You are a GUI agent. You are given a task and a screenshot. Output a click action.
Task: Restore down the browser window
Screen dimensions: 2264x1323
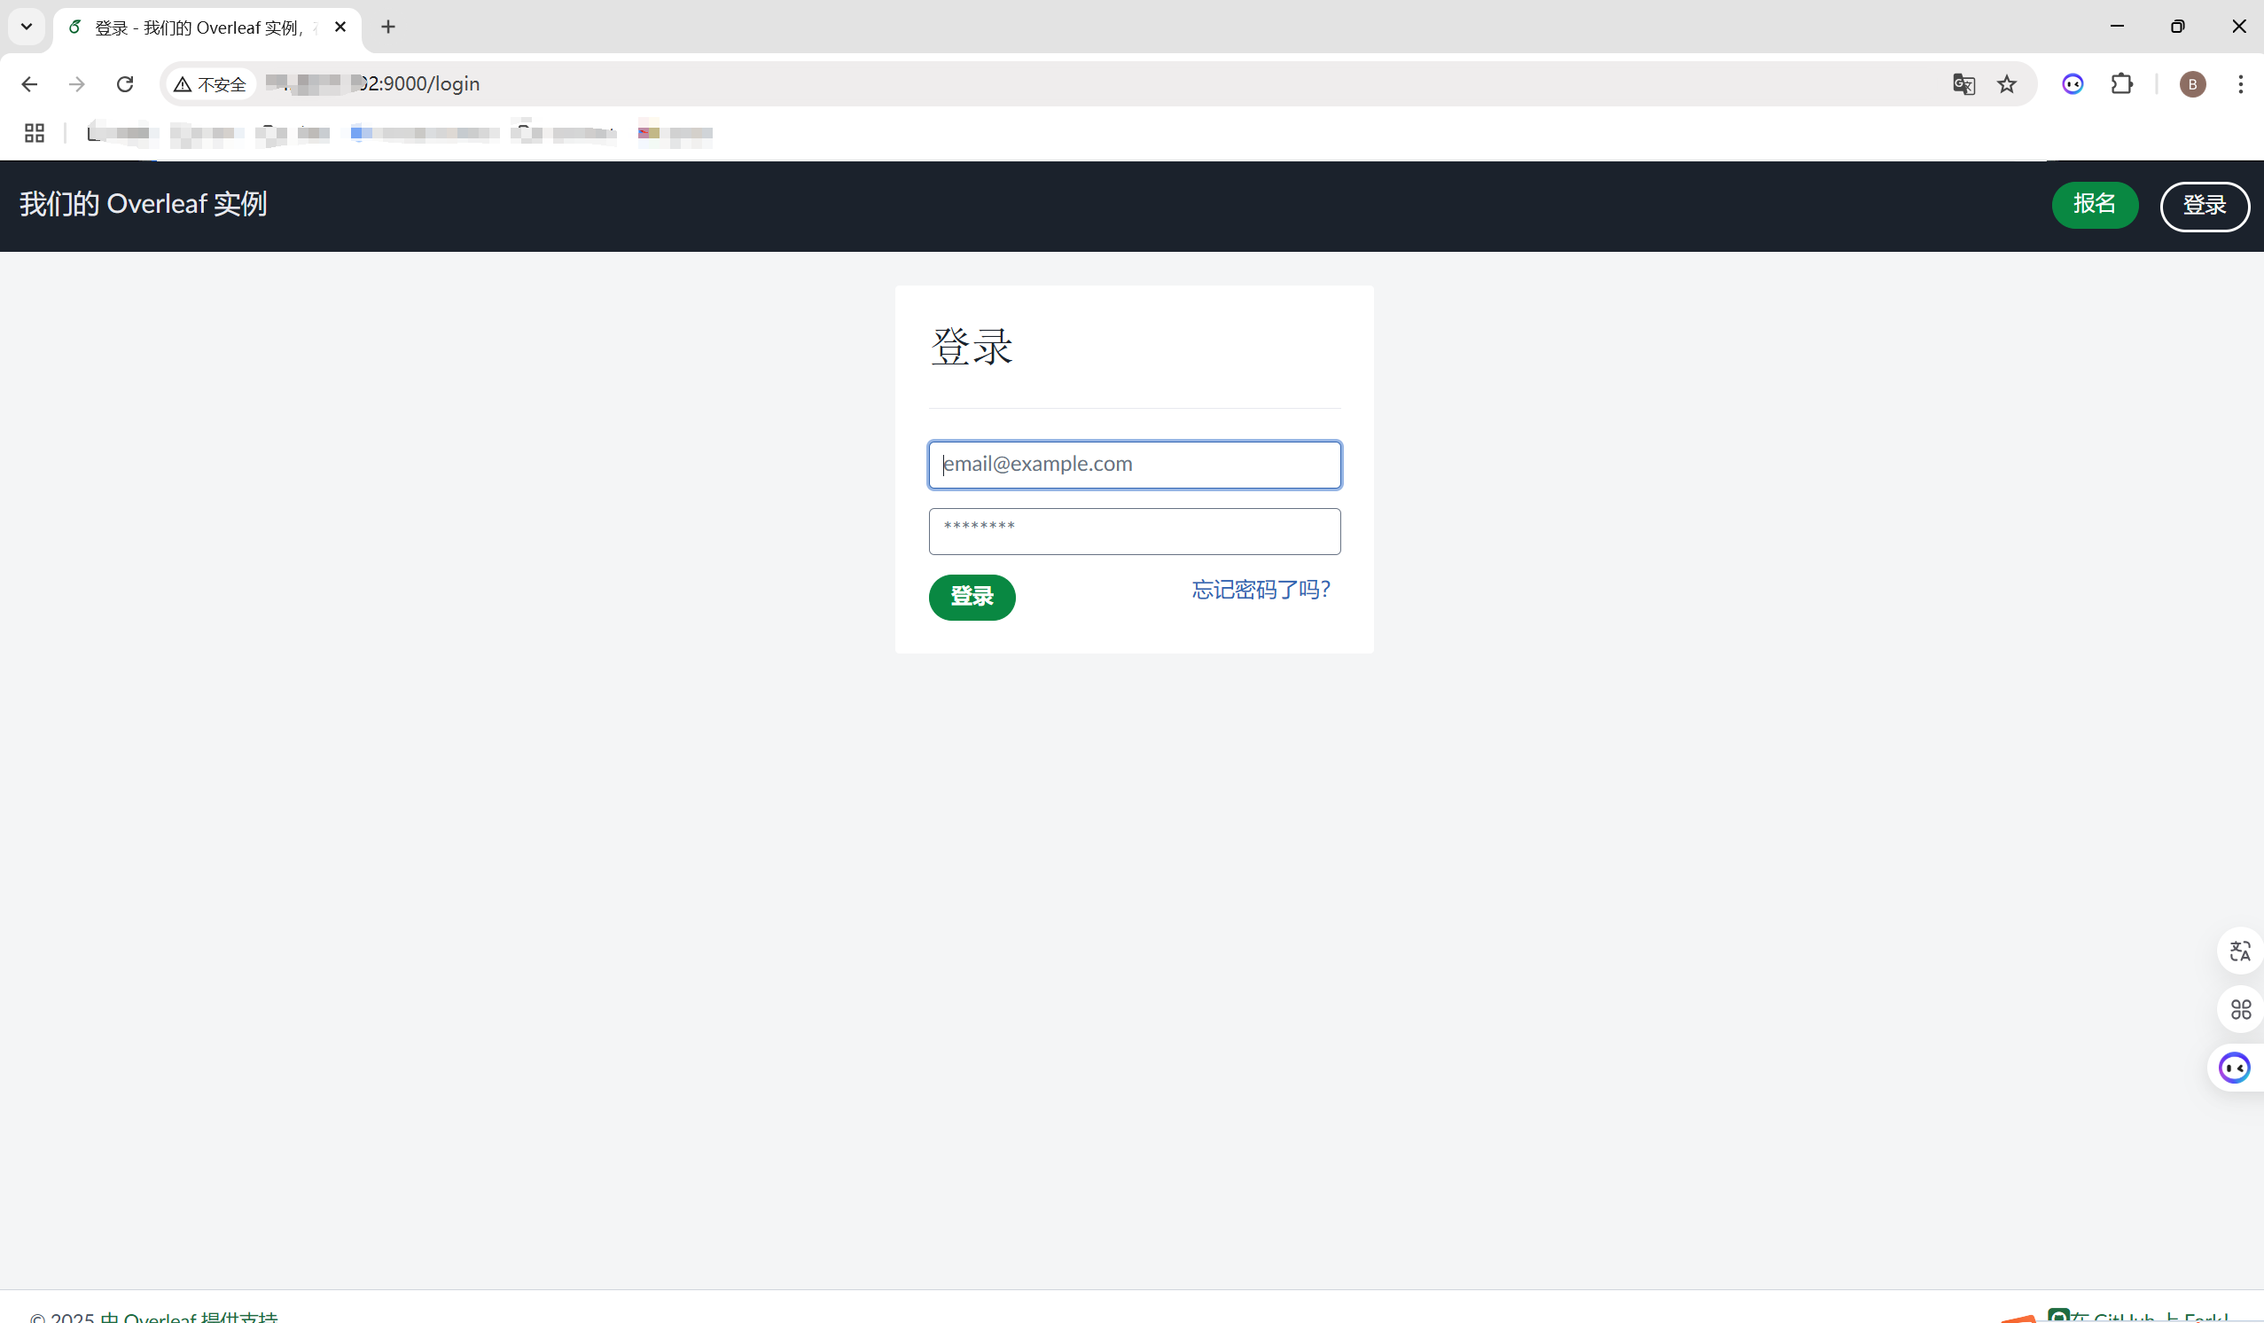[2178, 26]
